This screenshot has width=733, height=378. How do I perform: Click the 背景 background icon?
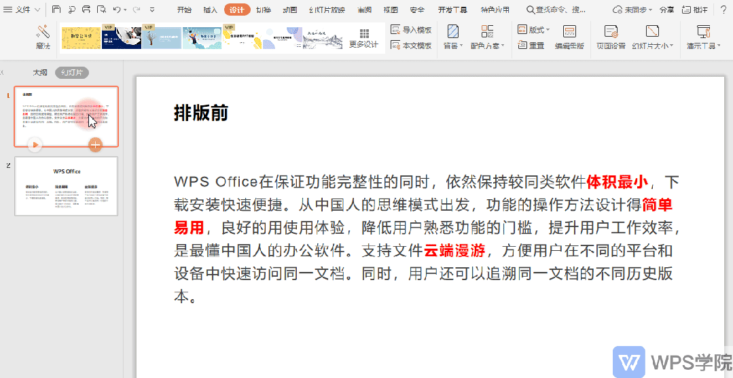click(x=452, y=31)
